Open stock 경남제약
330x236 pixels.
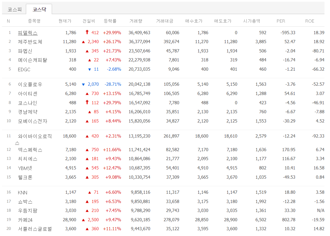click(28, 112)
